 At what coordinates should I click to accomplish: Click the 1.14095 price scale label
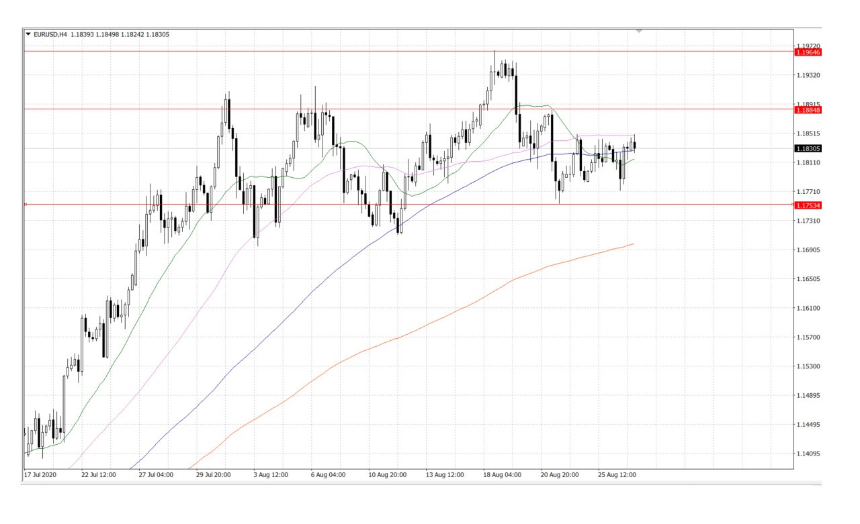coord(808,454)
